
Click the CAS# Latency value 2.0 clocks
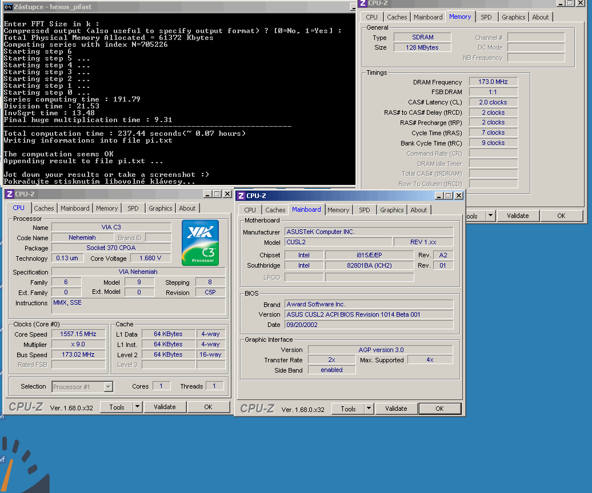493,102
